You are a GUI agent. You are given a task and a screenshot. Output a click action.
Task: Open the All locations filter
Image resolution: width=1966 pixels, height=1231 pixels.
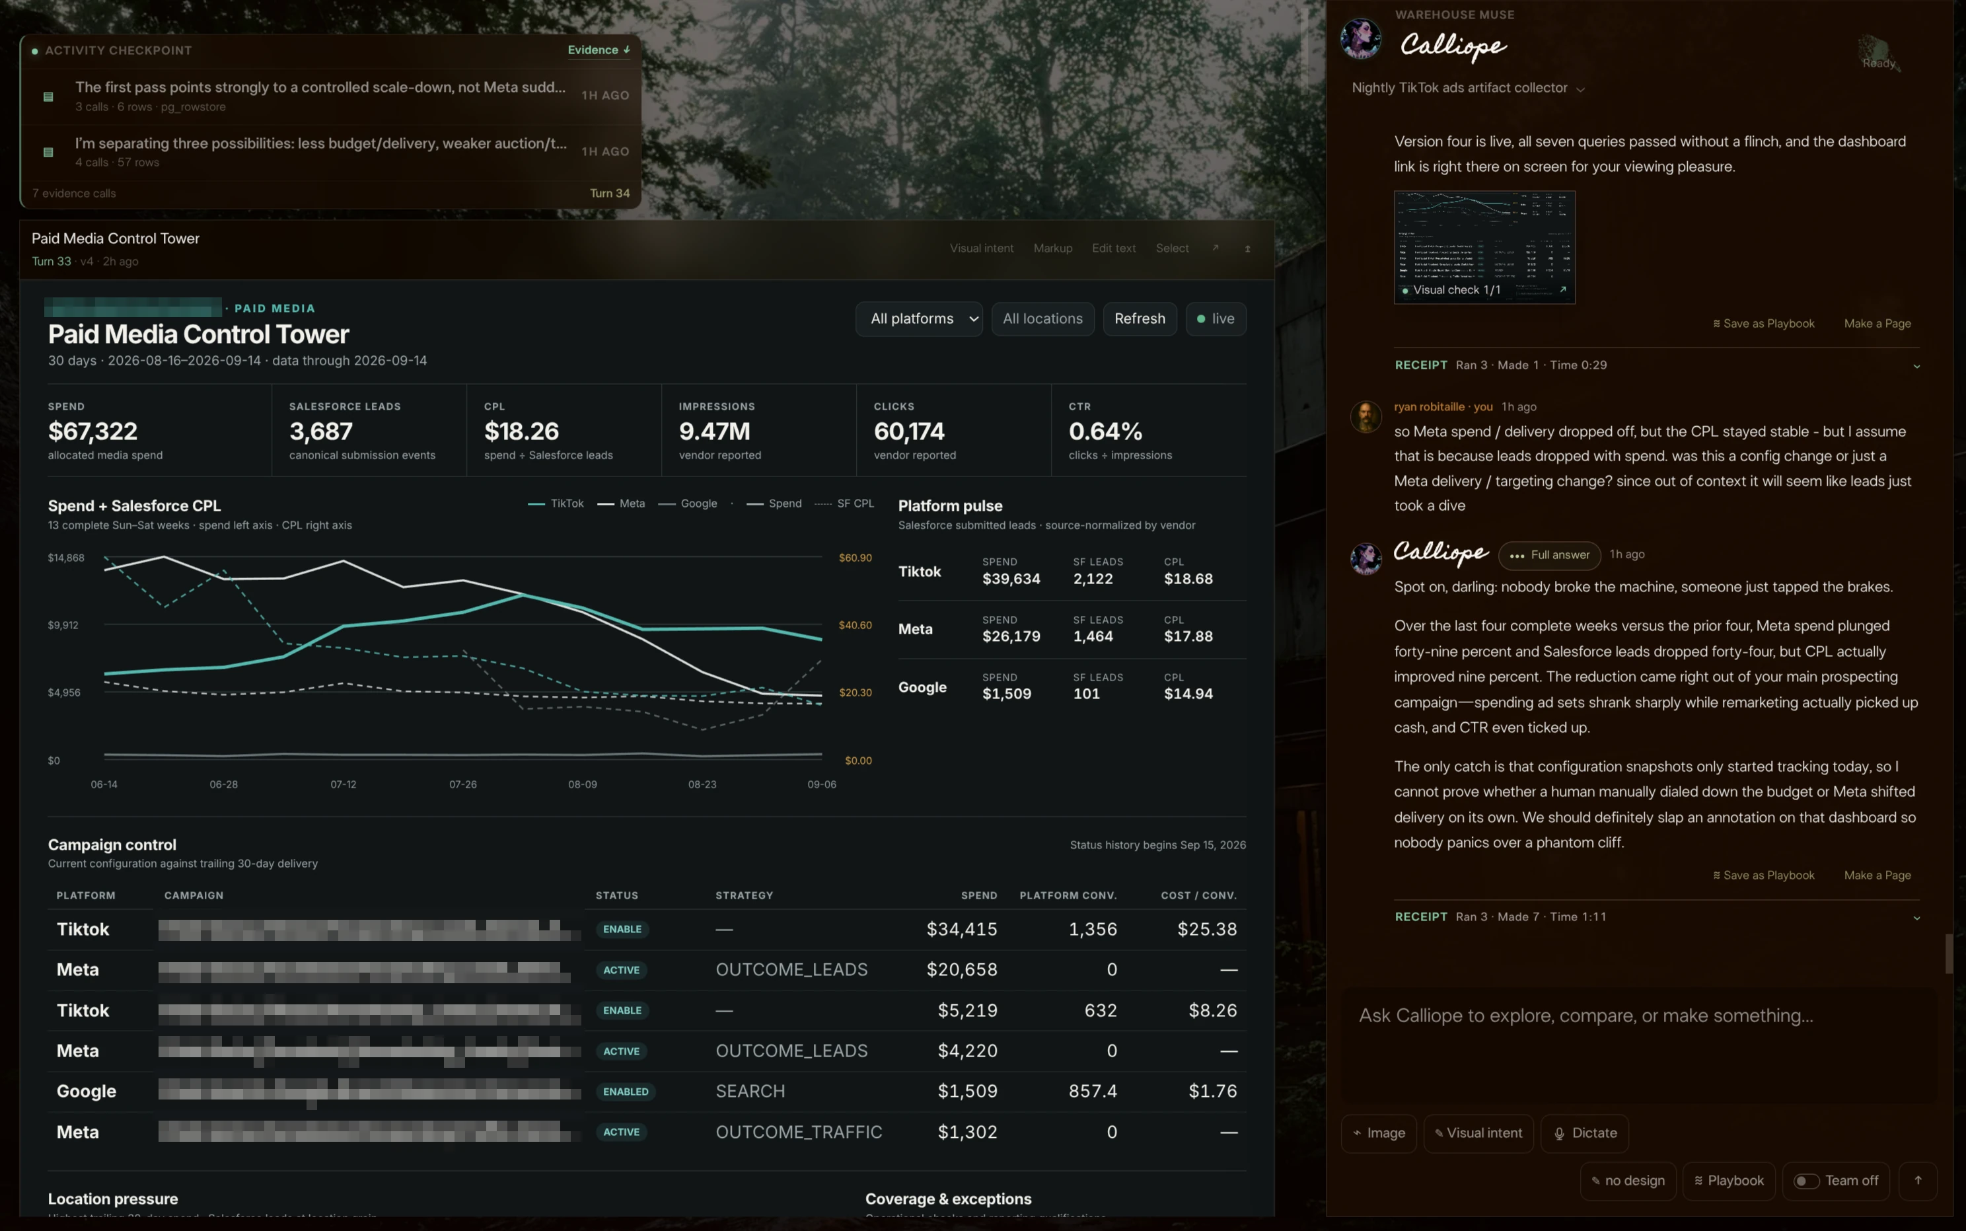(1042, 319)
